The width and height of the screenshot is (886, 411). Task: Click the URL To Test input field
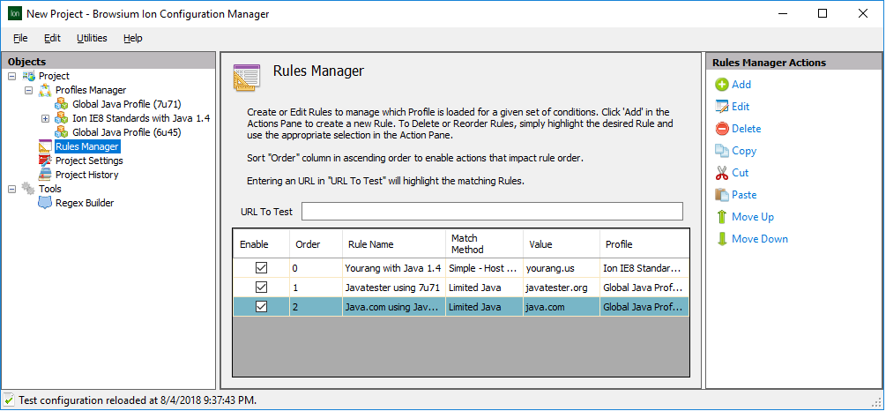(492, 212)
